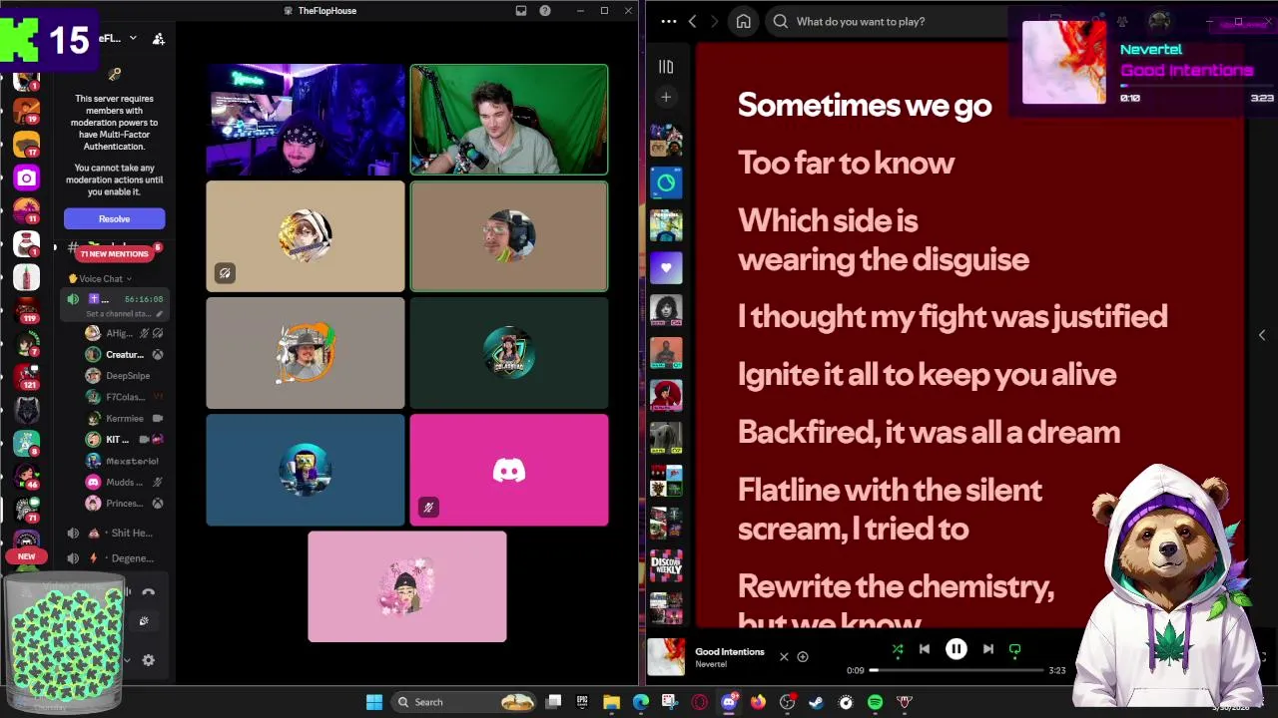Image resolution: width=1278 pixels, height=718 pixels.
Task: Jump to 71 New Mentions in Discord
Action: pyautogui.click(x=114, y=253)
